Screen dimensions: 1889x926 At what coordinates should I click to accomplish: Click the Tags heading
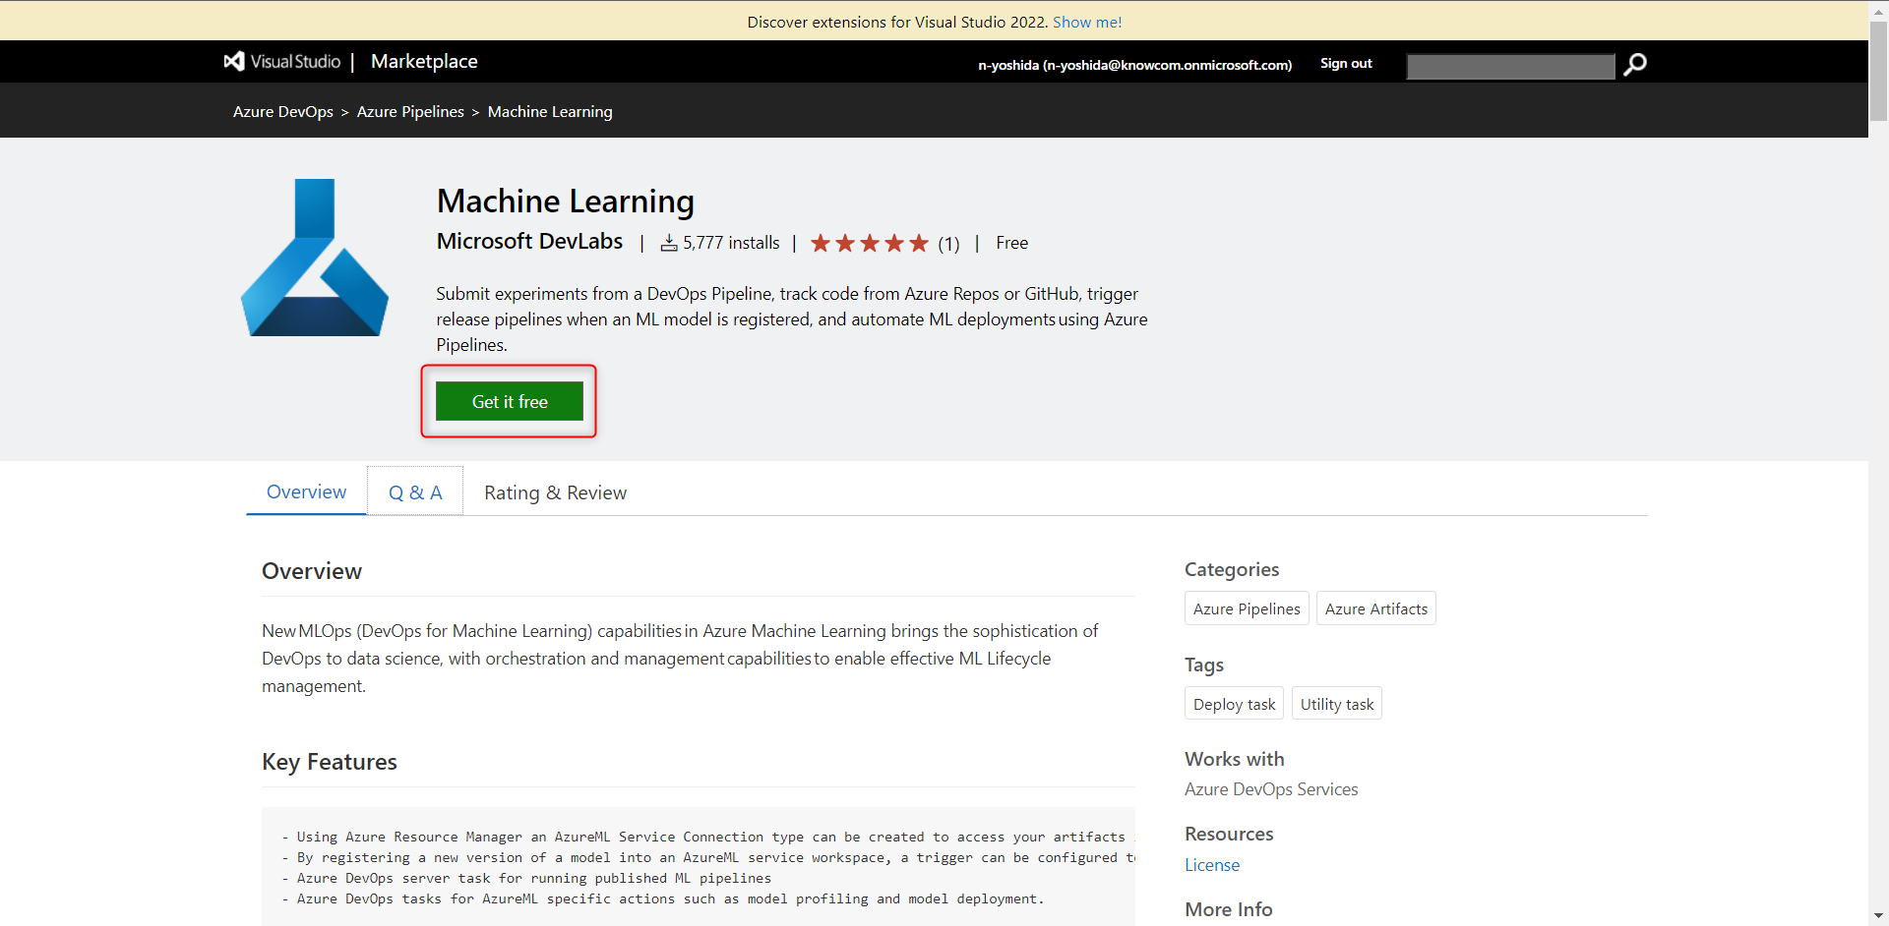click(x=1204, y=665)
